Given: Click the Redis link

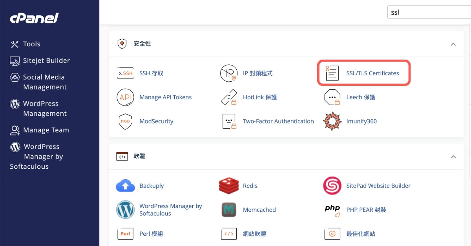Looking at the screenshot, I should click(250, 186).
